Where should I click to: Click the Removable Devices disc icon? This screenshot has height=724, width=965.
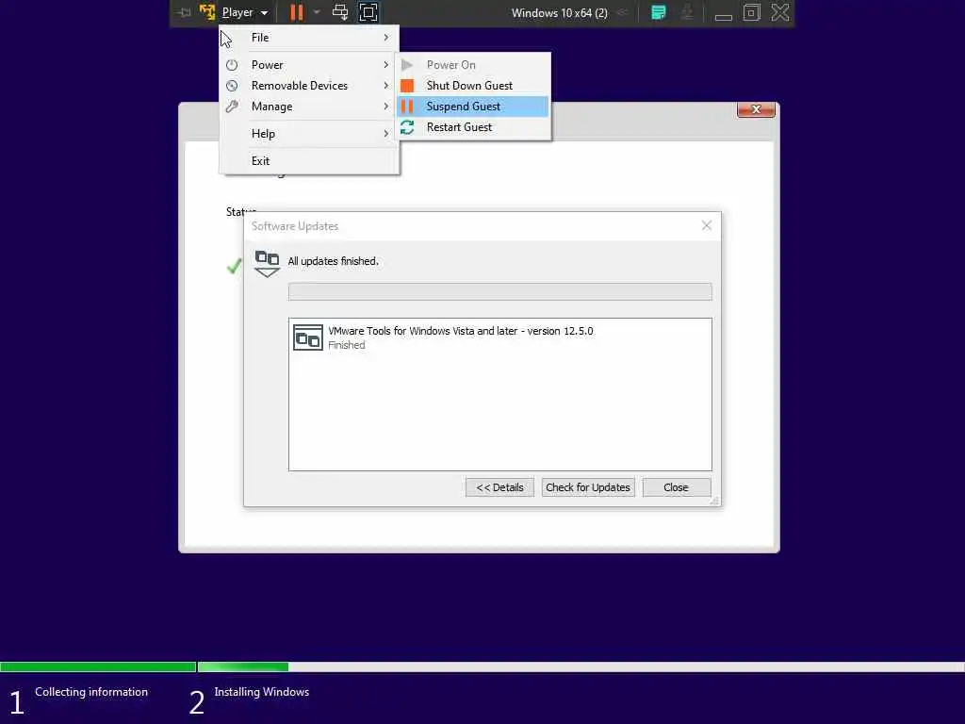point(232,86)
